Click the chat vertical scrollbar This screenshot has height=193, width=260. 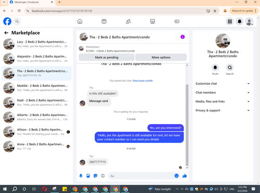pos(187,125)
